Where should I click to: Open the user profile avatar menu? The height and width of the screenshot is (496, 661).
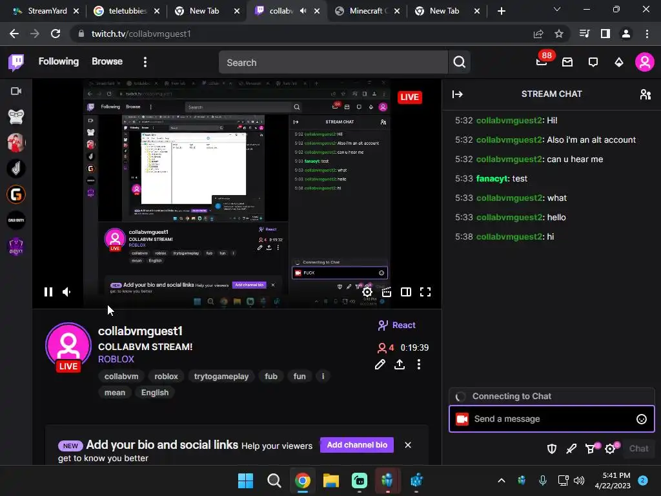coord(645,63)
